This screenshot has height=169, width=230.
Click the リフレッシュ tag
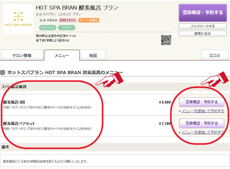(47, 28)
